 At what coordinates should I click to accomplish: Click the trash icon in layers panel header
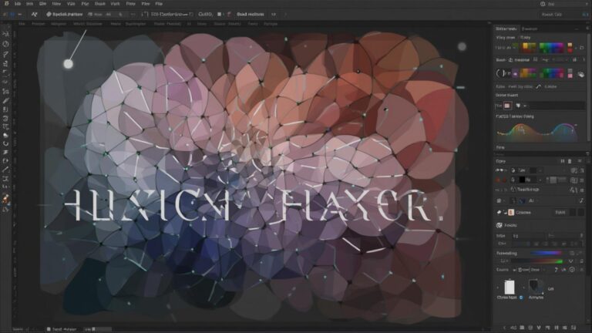[x=570, y=161]
